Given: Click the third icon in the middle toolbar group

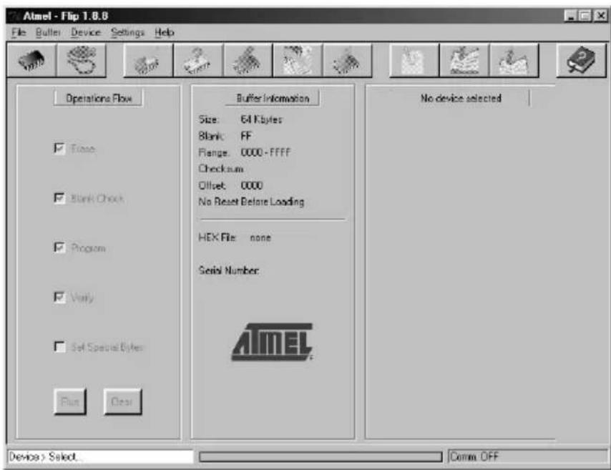Looking at the screenshot, I should [x=248, y=60].
